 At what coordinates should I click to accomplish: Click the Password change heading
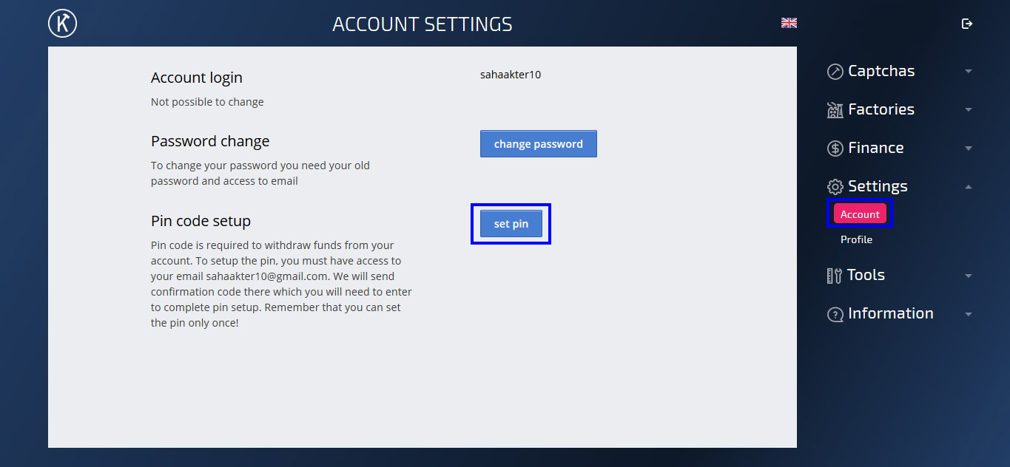tap(210, 141)
